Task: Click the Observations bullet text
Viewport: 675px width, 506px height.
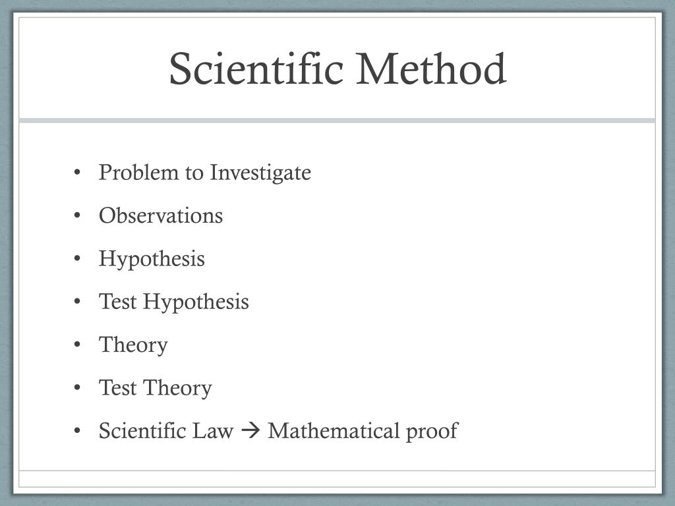Action: coord(161,215)
